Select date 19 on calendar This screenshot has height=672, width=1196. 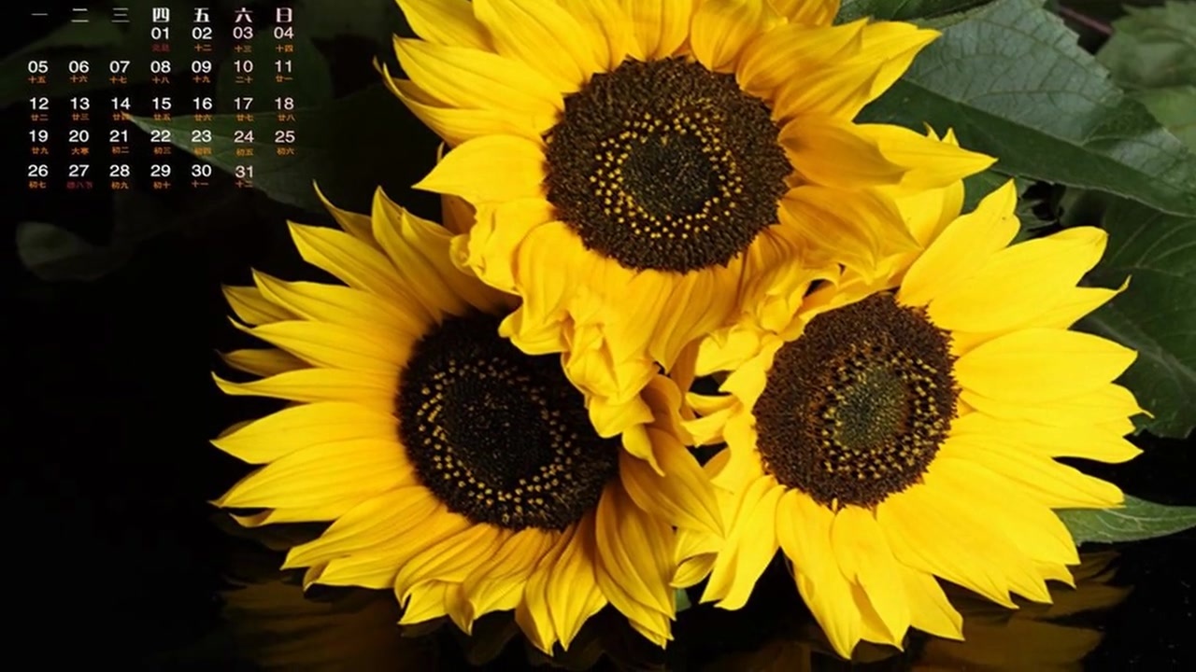38,136
